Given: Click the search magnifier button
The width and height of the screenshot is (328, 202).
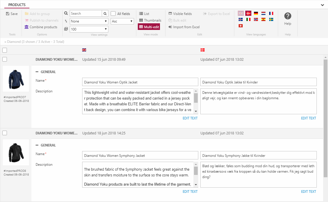Looking at the screenshot, I should pos(105,14).
